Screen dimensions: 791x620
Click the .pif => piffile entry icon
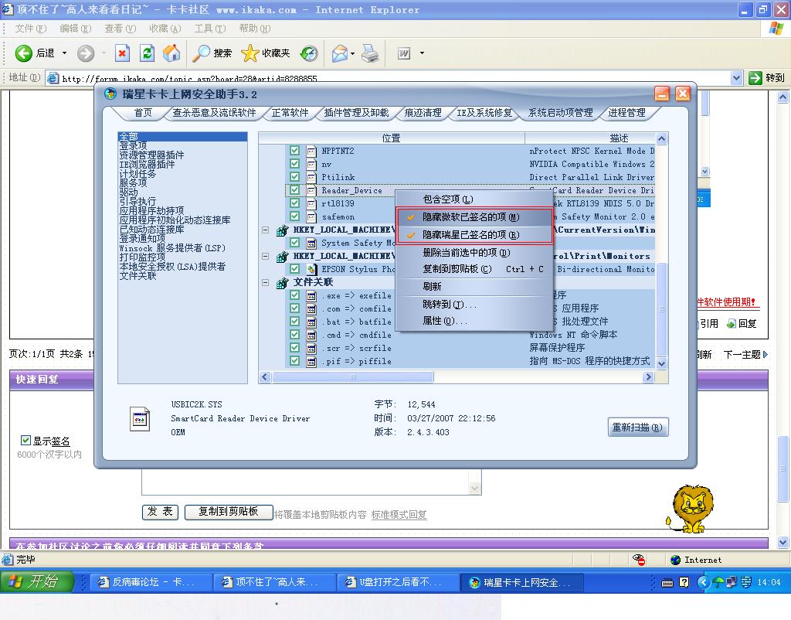312,361
